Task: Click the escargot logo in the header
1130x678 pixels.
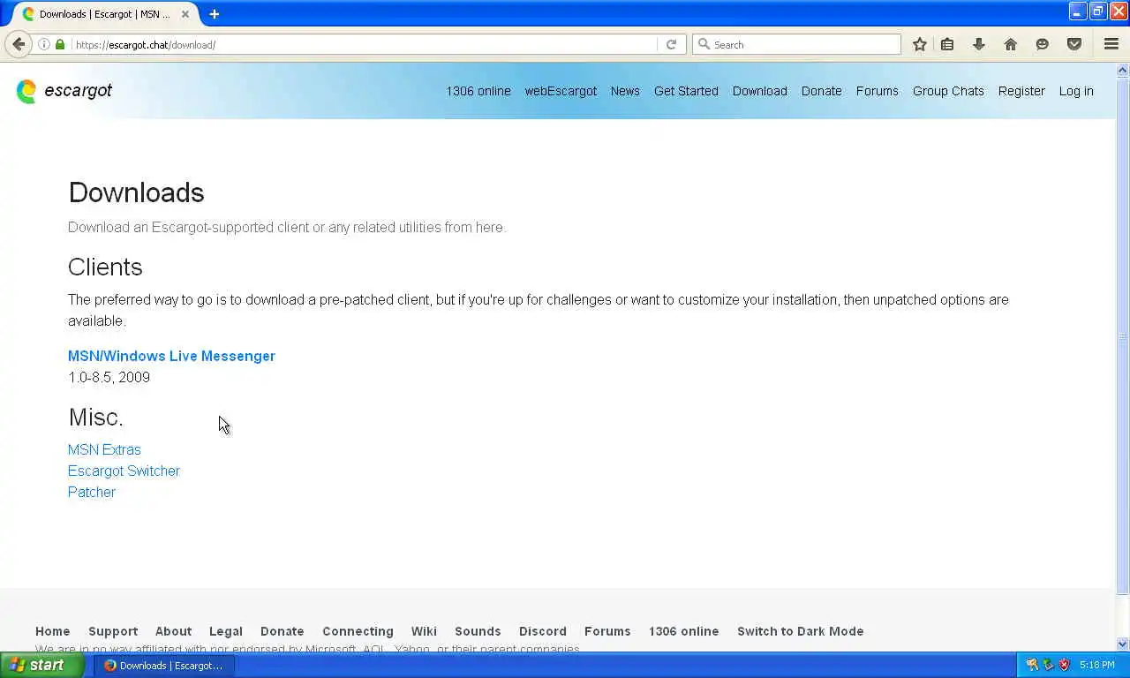Action: [x=64, y=91]
